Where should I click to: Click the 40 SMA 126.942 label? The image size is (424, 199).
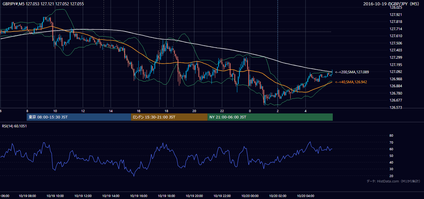[351, 82]
